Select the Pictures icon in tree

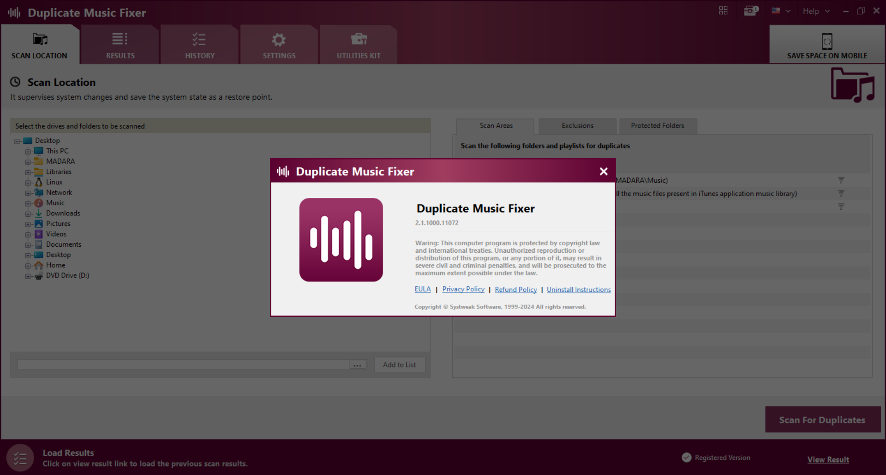[39, 224]
